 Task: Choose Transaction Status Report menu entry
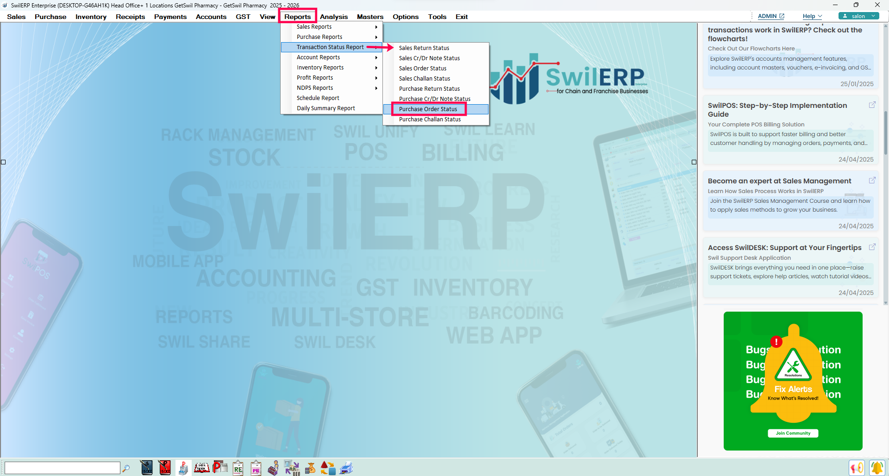[332, 47]
